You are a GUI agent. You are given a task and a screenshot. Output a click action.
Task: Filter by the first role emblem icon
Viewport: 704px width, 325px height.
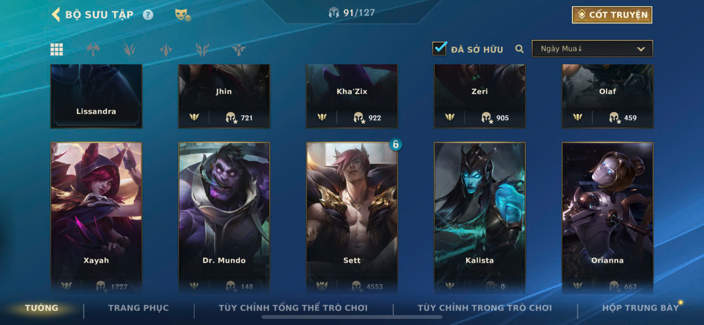point(93,49)
